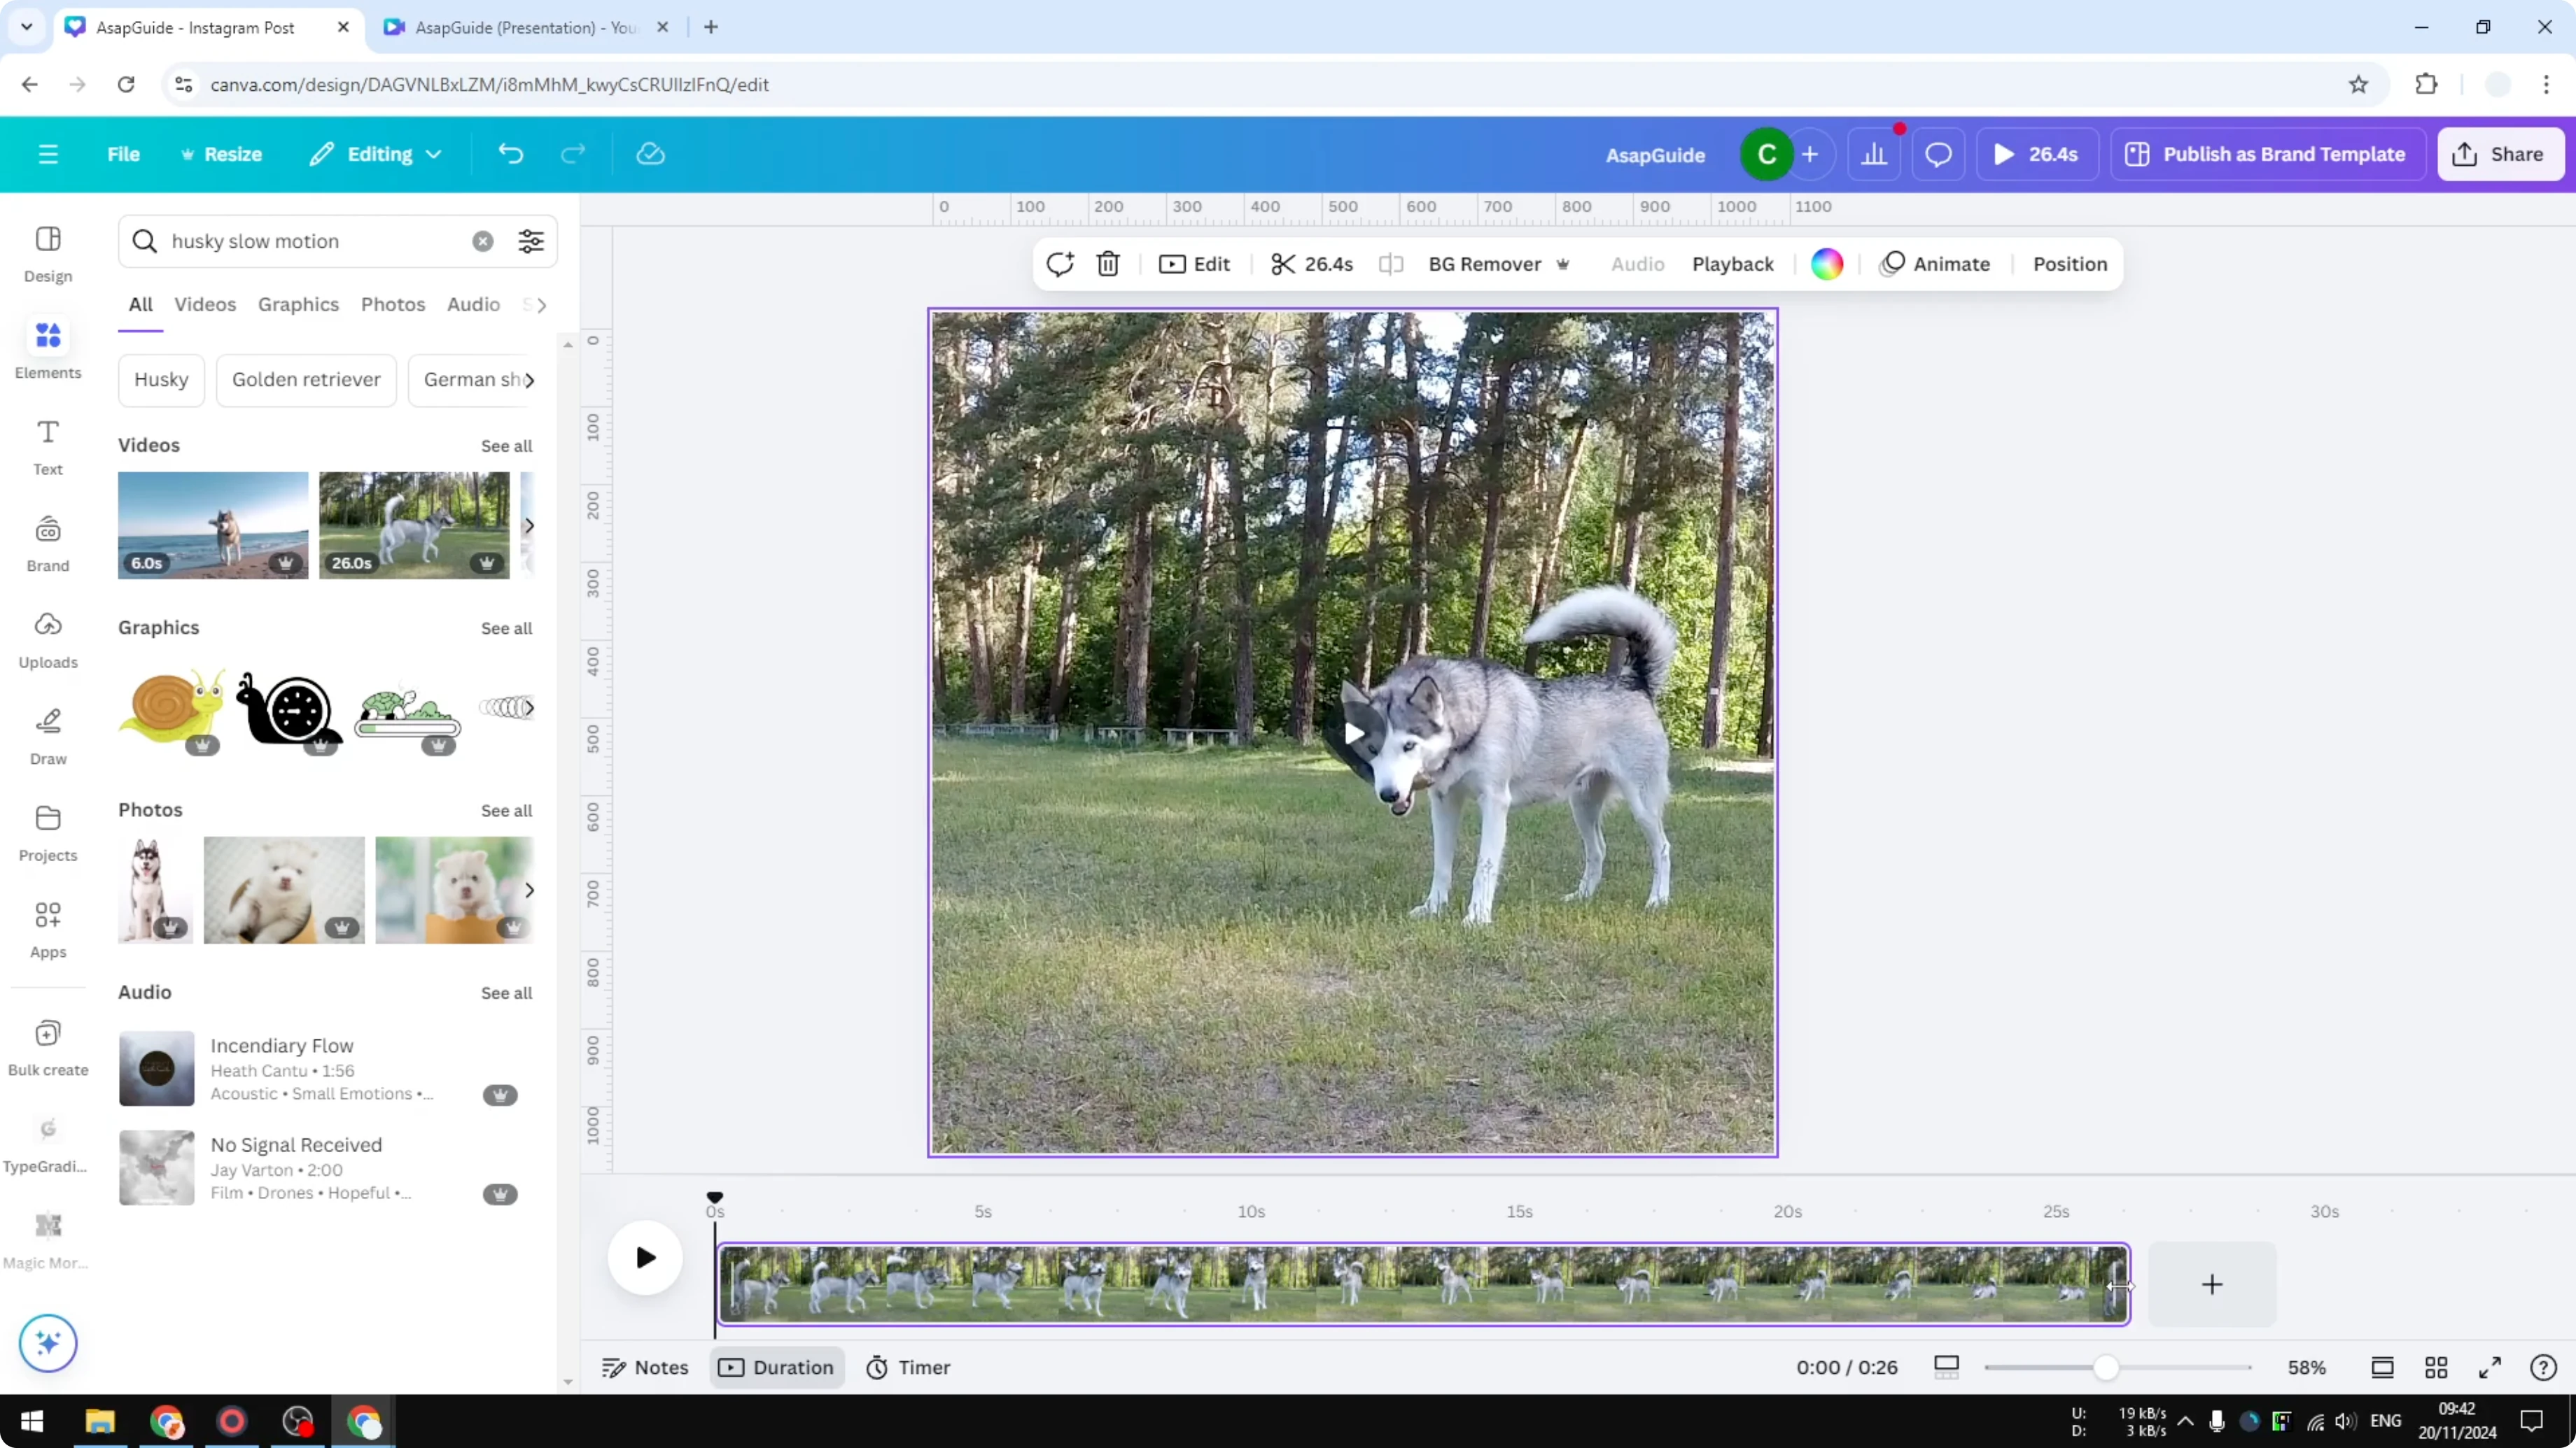Select the Incendiary Flow audio thumbnail
This screenshot has height=1448, width=2576.
coord(155,1067)
